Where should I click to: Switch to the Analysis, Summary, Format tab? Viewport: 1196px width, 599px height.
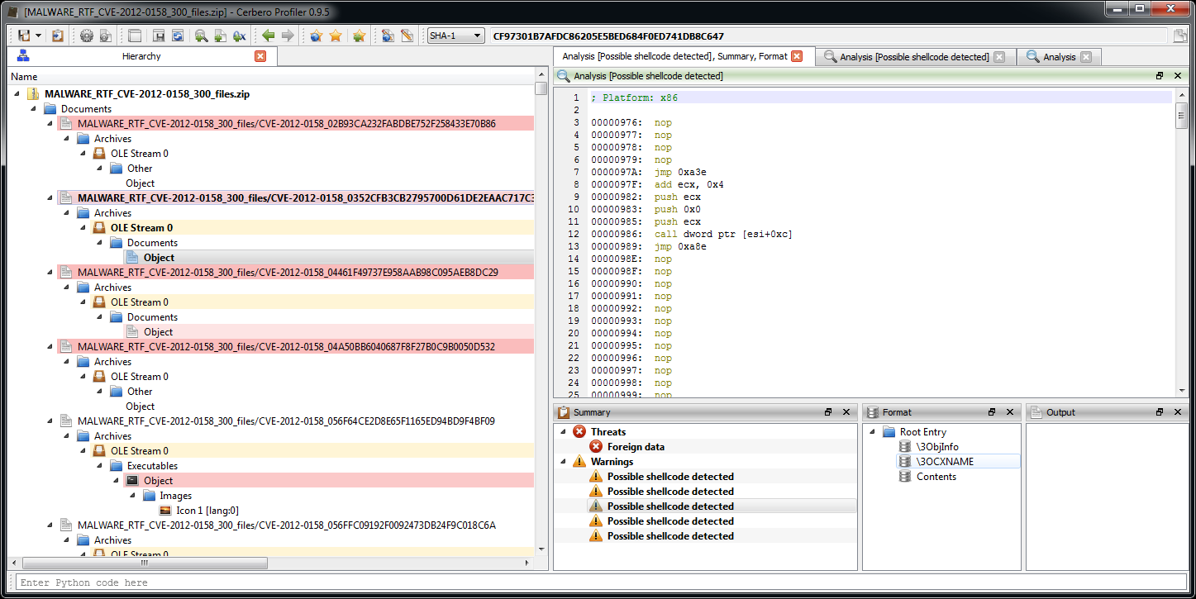tap(674, 56)
